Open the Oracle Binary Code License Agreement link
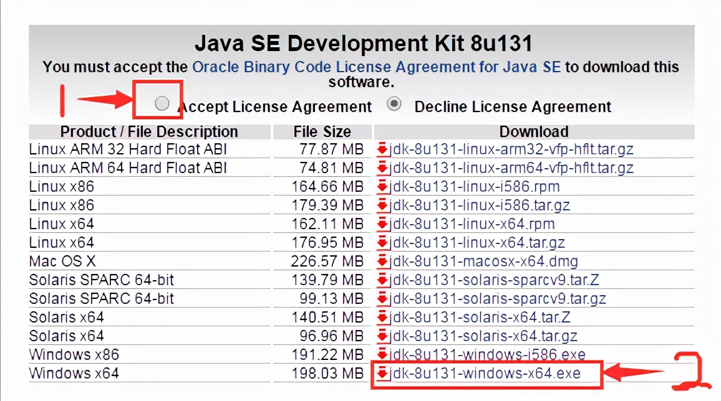Image resolution: width=721 pixels, height=401 pixels. [x=376, y=67]
